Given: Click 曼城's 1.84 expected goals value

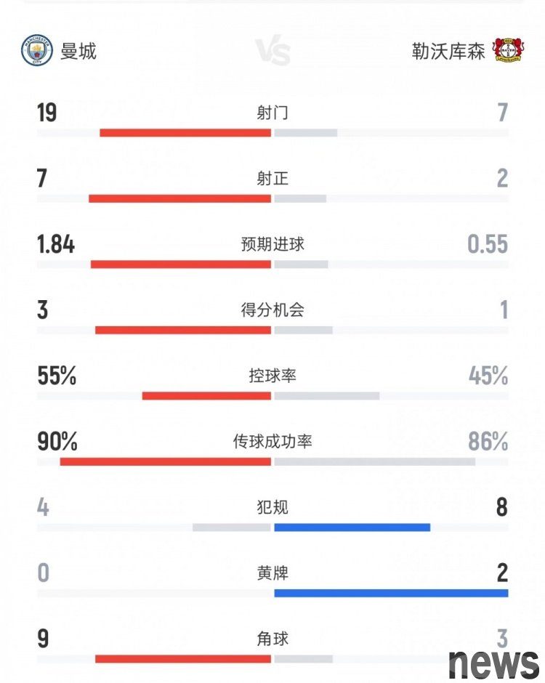Looking at the screenshot, I should (56, 245).
